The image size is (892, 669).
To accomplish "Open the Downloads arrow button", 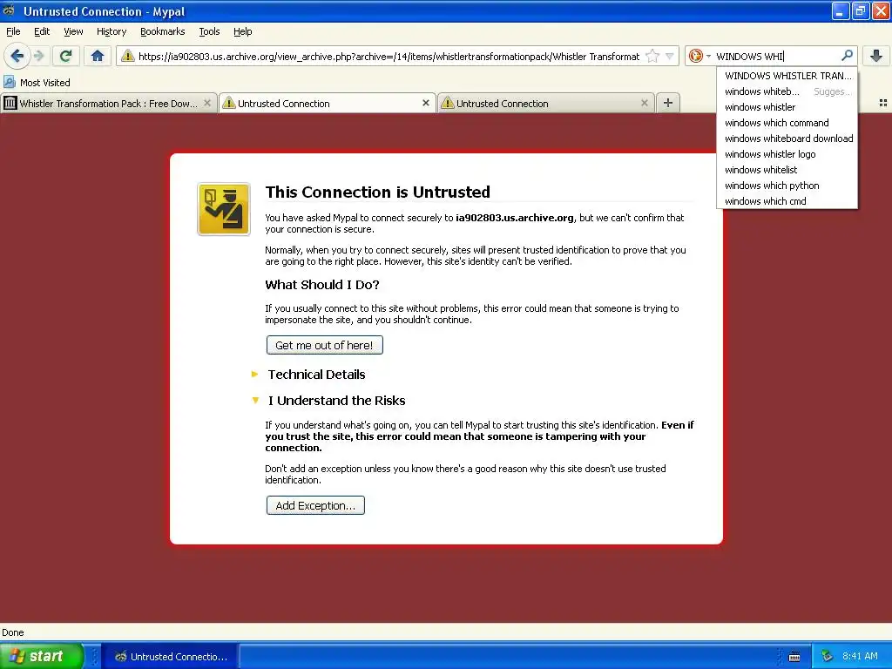I will 876,56.
